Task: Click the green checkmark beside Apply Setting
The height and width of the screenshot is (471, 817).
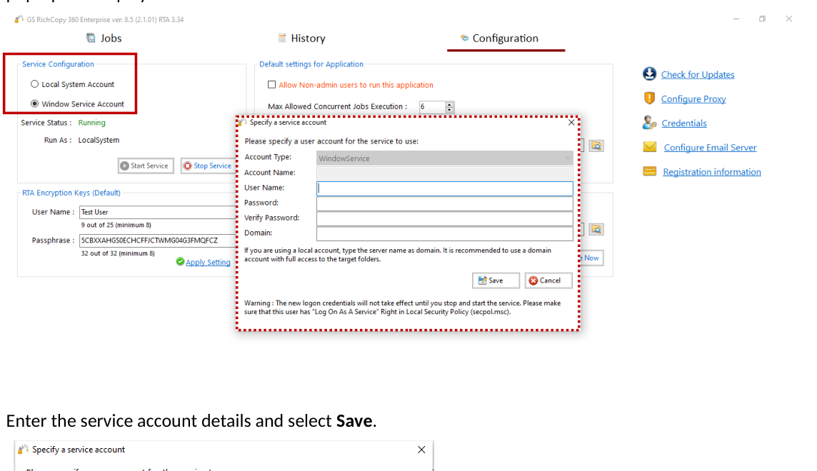Action: tap(180, 261)
